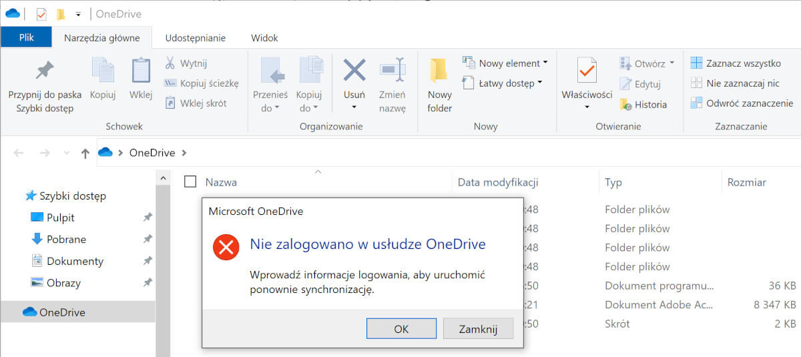801x357 pixels.
Task: Expand the Właściwości dropdown arrow
Action: pos(587,107)
